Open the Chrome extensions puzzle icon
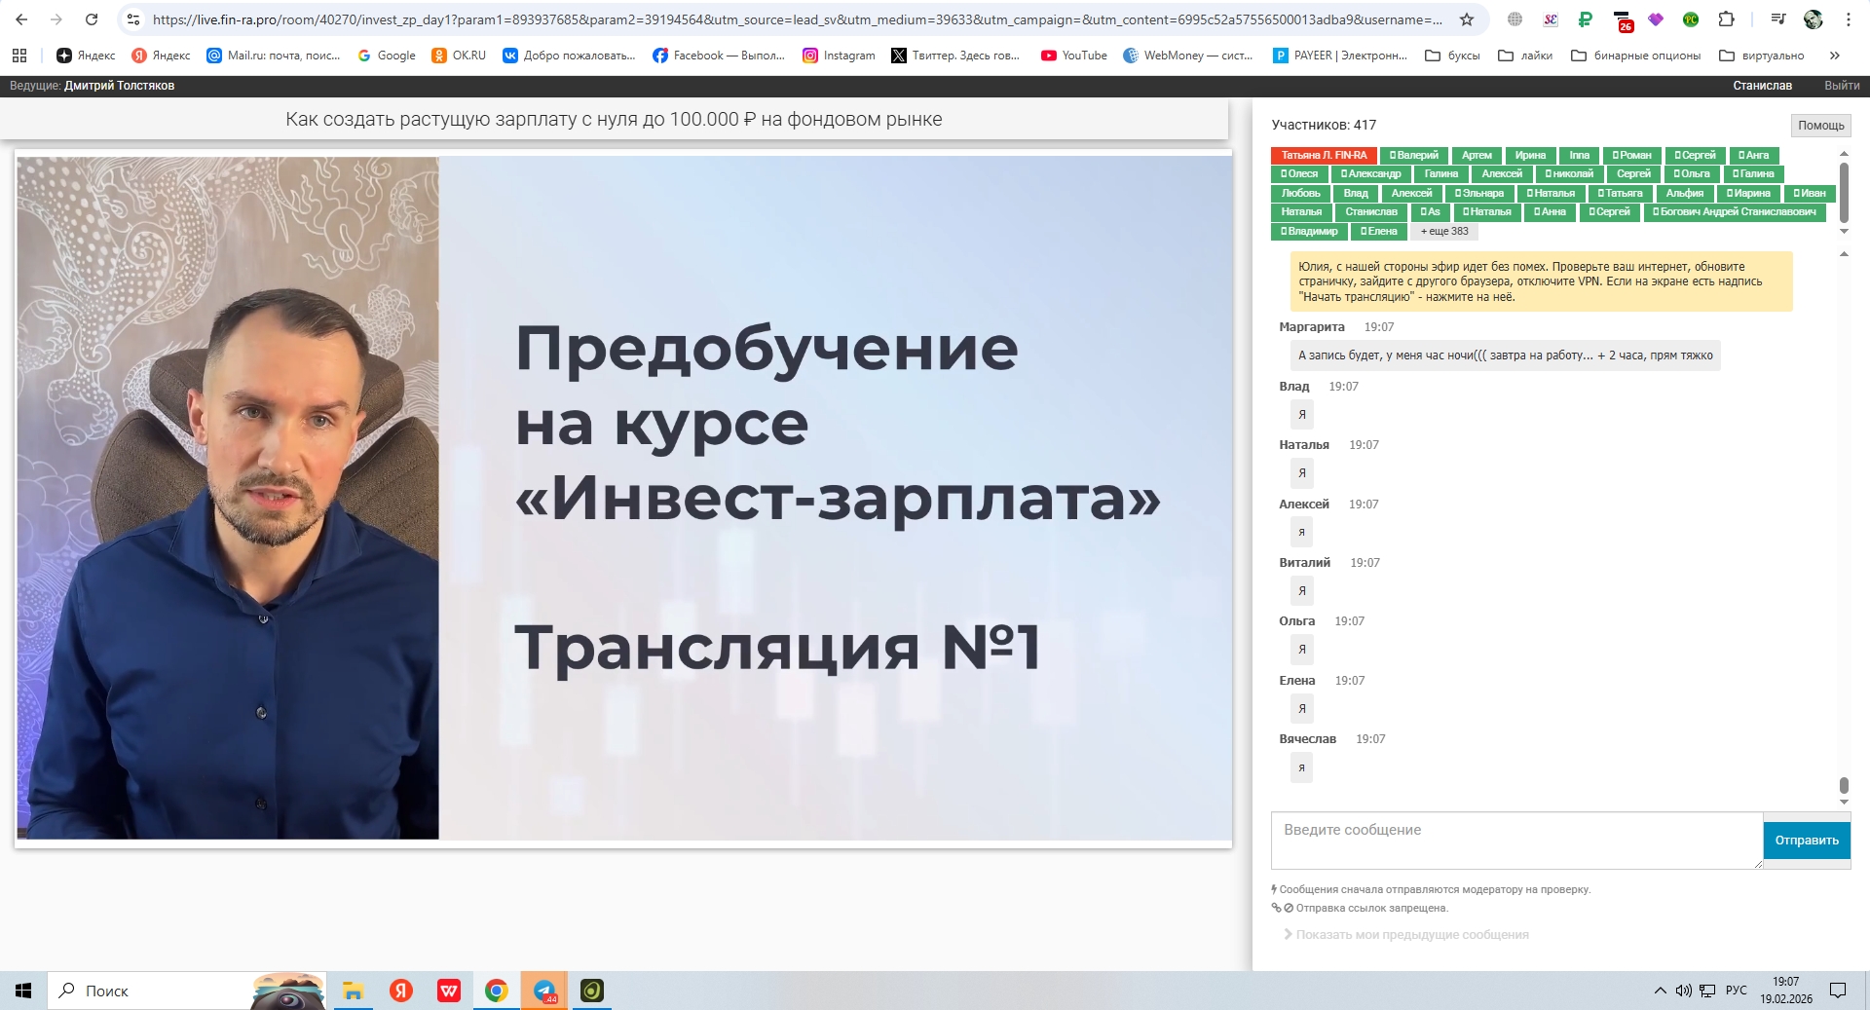1870x1010 pixels. [x=1726, y=19]
